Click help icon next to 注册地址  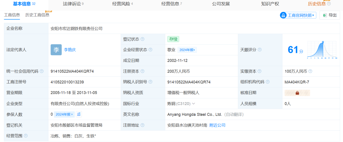click(142, 125)
